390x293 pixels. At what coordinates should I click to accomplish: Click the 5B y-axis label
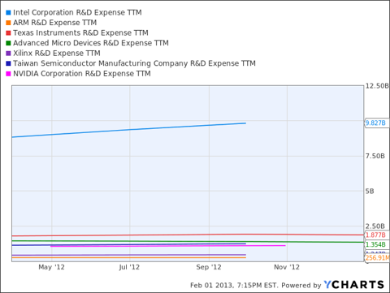pyautogui.click(x=370, y=192)
